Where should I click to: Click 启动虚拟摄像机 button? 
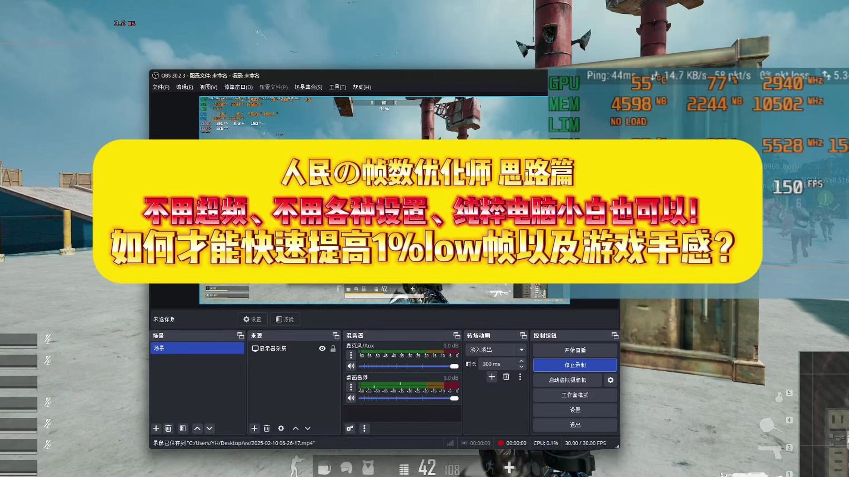[x=567, y=380]
